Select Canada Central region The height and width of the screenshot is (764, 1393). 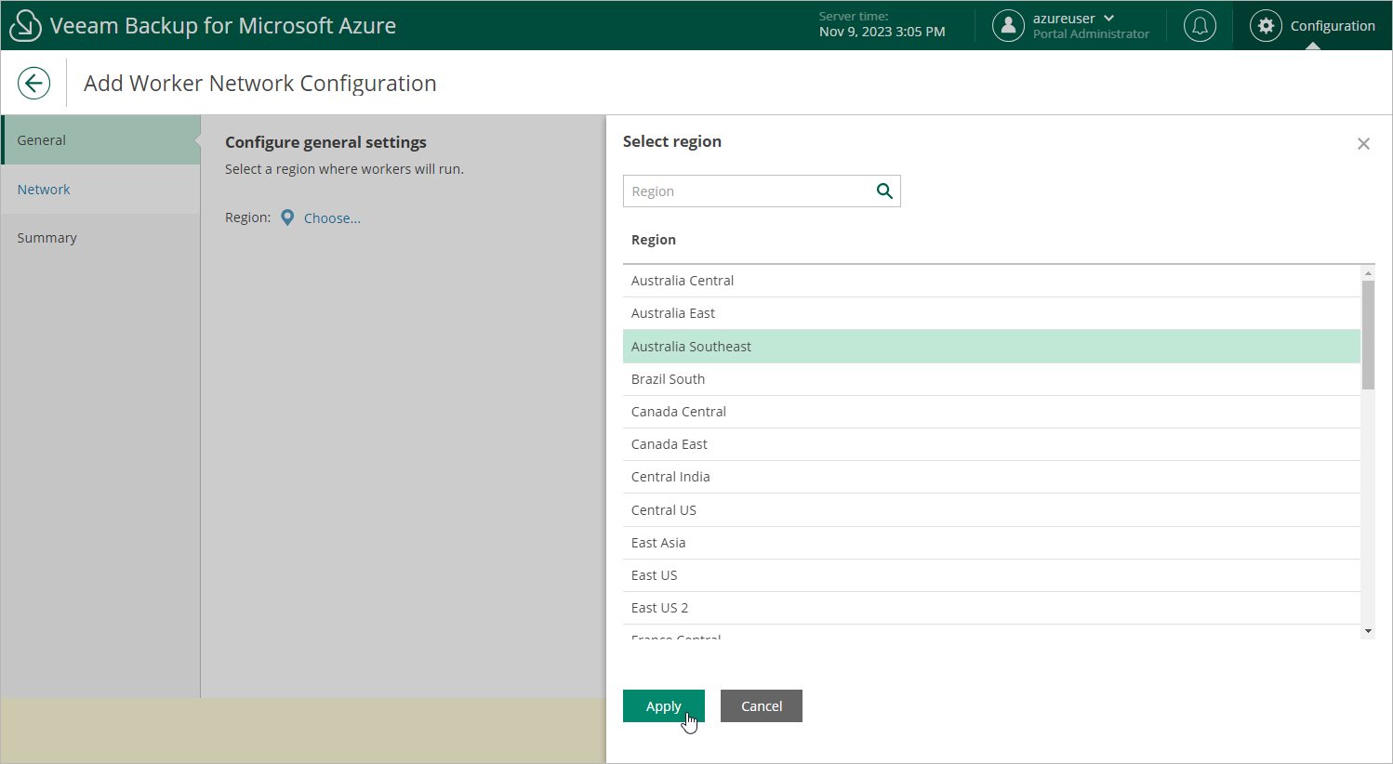991,412
